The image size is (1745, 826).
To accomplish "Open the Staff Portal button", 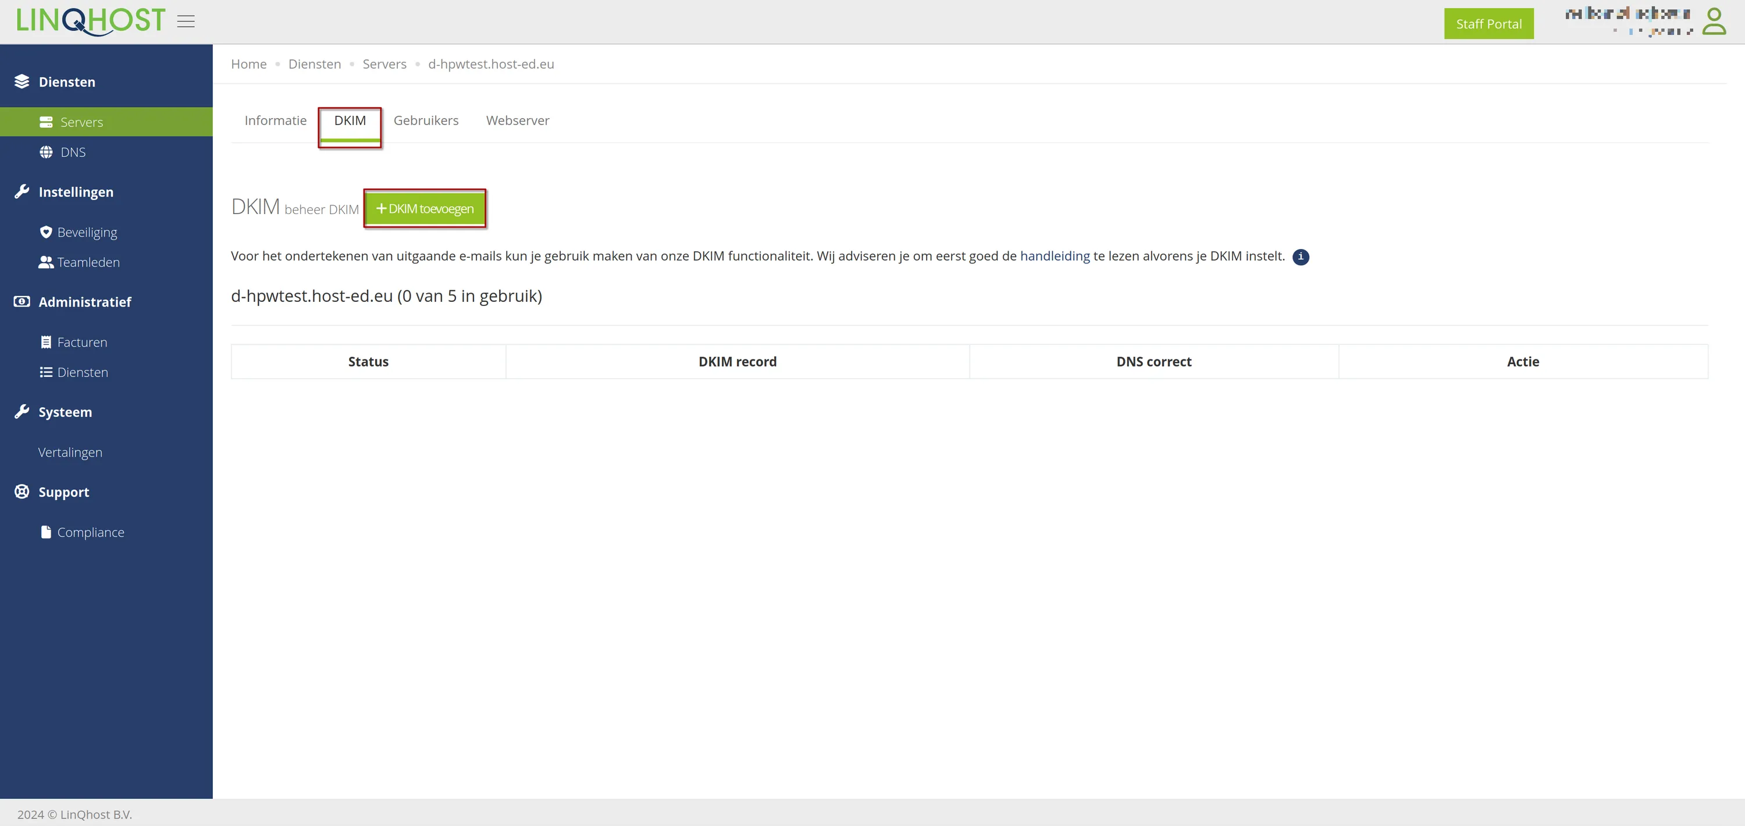I will (1489, 24).
